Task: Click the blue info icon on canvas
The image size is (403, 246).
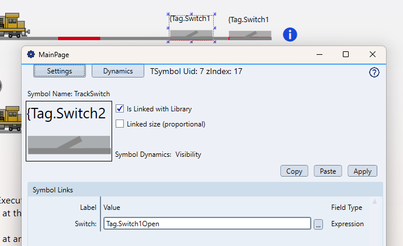Action: coord(290,34)
